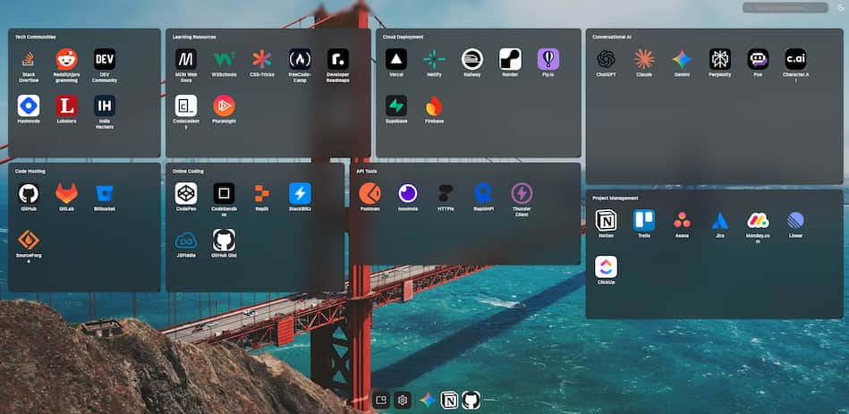Viewport: 849px width, 414px height.
Task: Click the Lobsters bookmark icon
Action: click(66, 106)
